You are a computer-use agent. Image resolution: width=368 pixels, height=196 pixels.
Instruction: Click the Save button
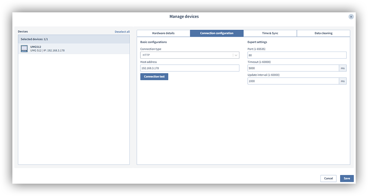(346, 179)
